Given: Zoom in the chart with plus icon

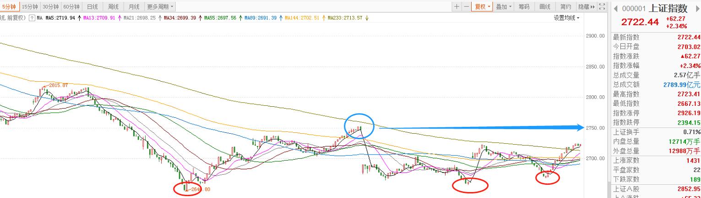Looking at the screenshot, I should [456, 6].
